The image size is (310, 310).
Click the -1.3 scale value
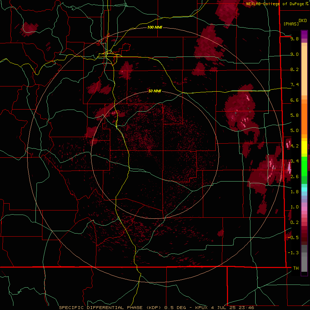(x=293, y=253)
